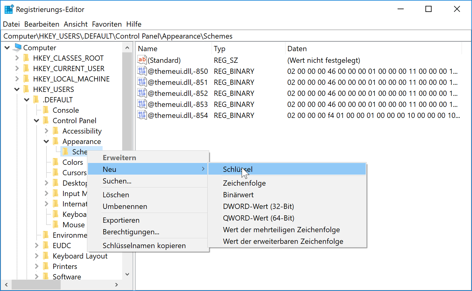Open the Favoriten menu
Image resolution: width=472 pixels, height=291 pixels.
tap(107, 24)
